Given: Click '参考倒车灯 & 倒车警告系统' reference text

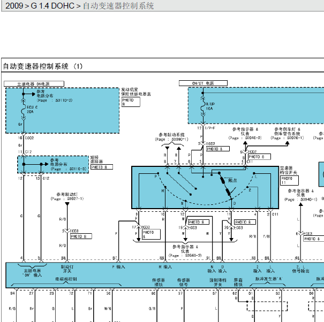Looking at the screenshot, I should click(x=287, y=131).
